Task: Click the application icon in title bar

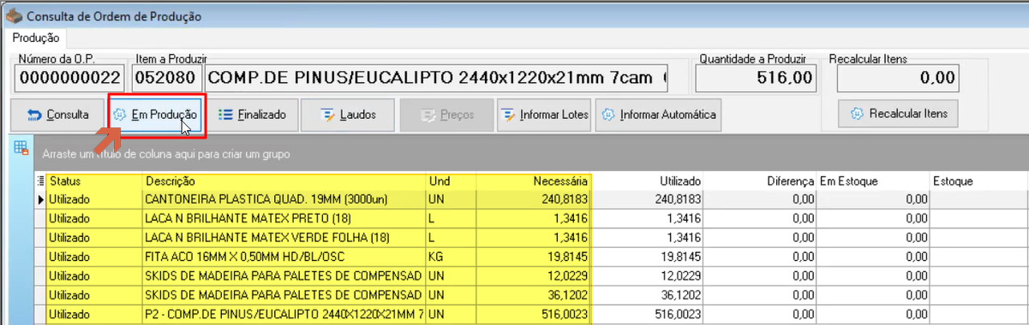Action: [14, 15]
